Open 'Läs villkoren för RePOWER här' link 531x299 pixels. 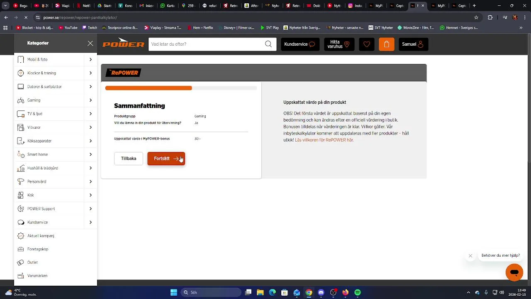coord(324,140)
